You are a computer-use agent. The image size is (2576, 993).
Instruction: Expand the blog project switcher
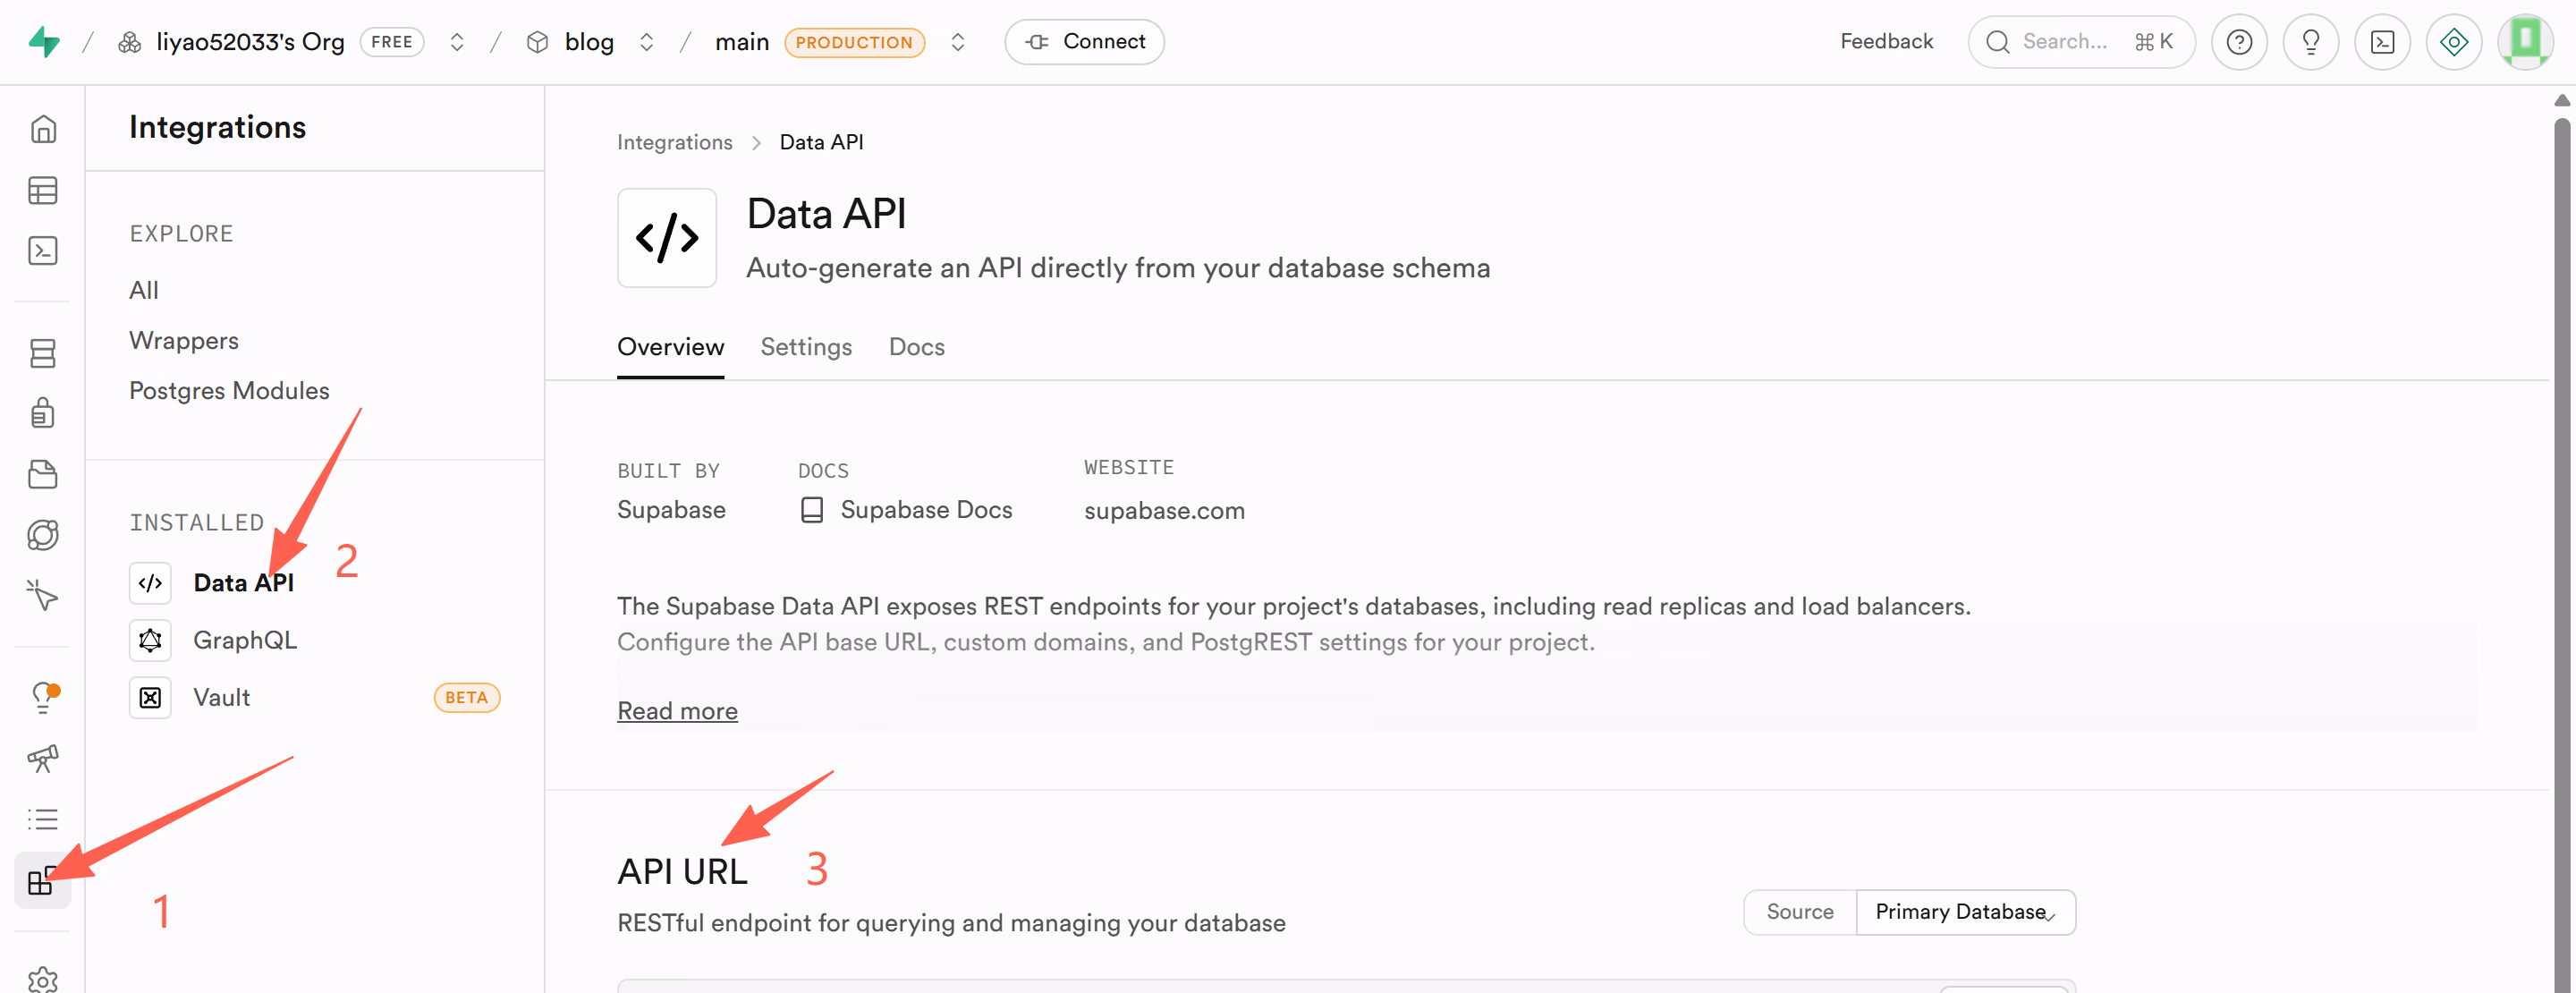click(x=646, y=42)
